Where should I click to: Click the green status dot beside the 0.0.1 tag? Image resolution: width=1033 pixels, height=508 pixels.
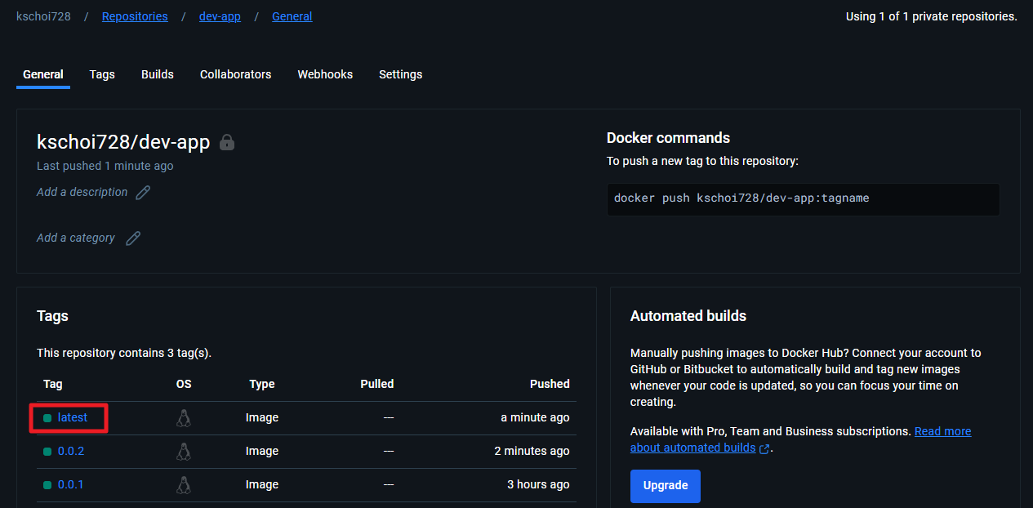pyautogui.click(x=47, y=485)
